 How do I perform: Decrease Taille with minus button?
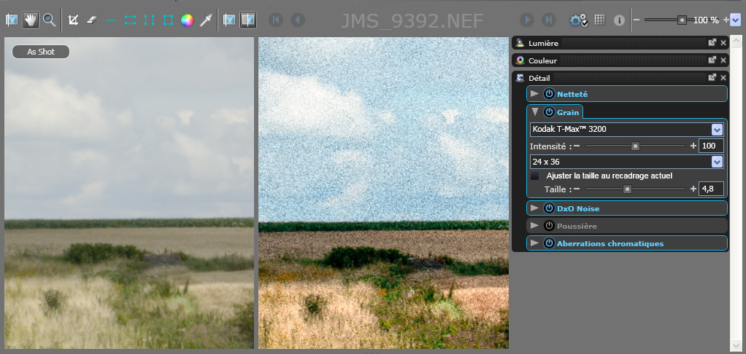click(x=577, y=189)
